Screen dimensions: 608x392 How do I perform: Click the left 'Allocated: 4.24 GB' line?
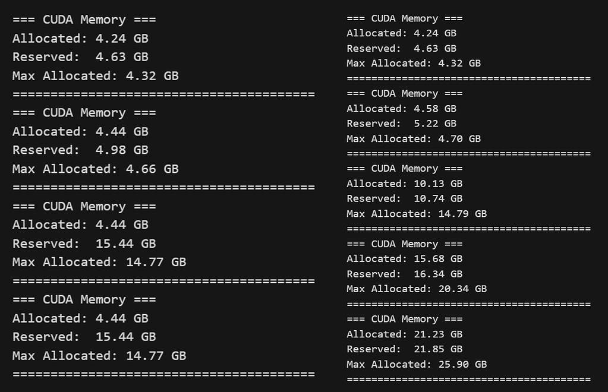coord(80,39)
